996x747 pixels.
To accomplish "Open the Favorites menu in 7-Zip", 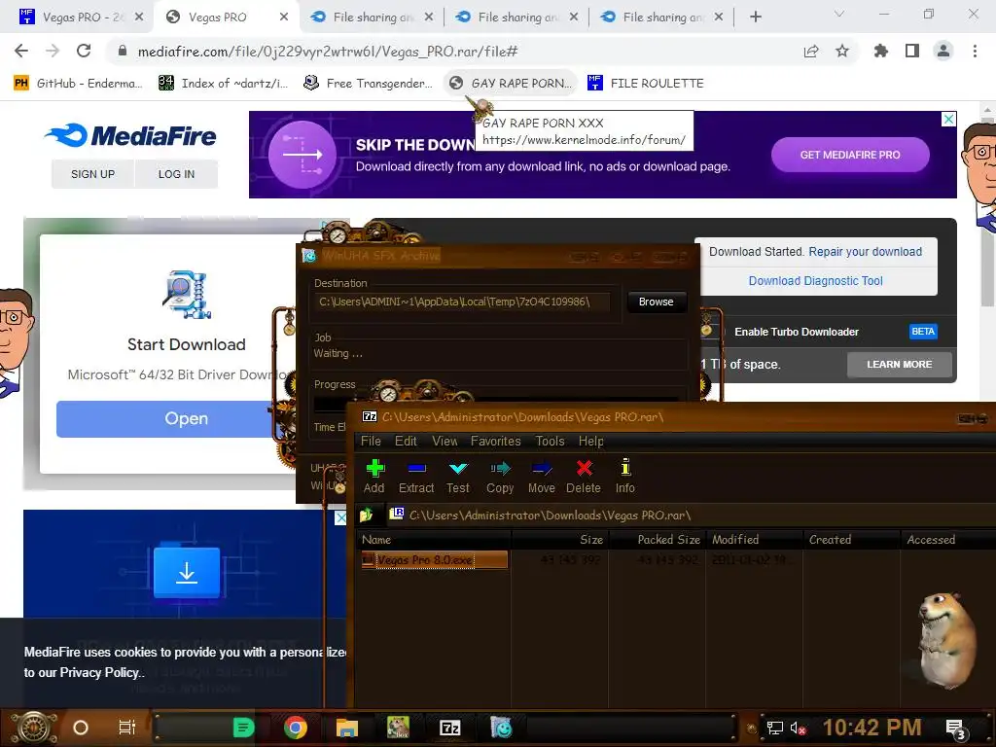I will click(495, 441).
